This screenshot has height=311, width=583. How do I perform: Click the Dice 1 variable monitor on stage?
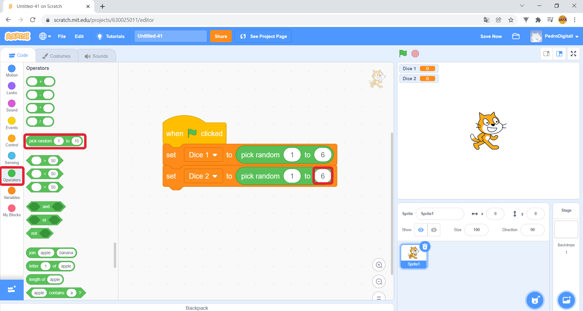[418, 69]
